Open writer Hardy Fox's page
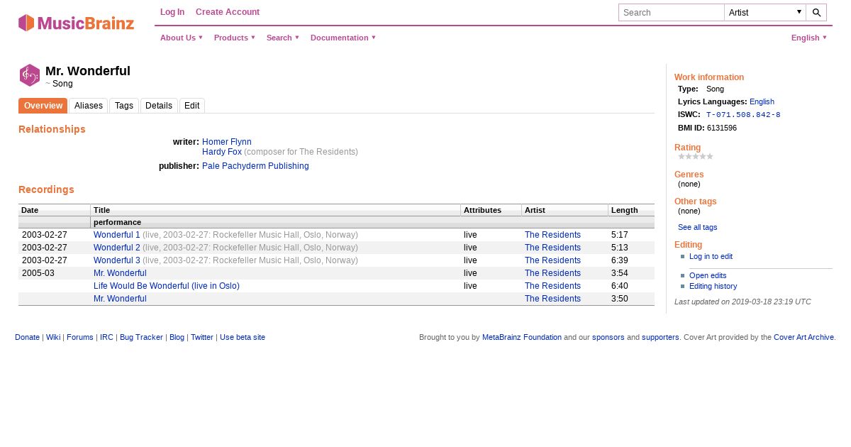The image size is (851, 447). tap(222, 152)
